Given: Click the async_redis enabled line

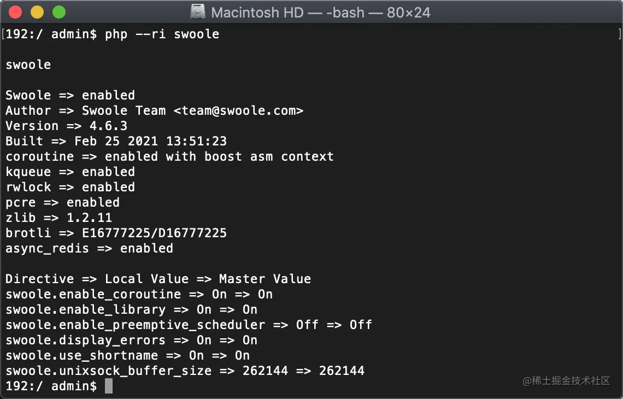Looking at the screenshot, I should (x=89, y=249).
